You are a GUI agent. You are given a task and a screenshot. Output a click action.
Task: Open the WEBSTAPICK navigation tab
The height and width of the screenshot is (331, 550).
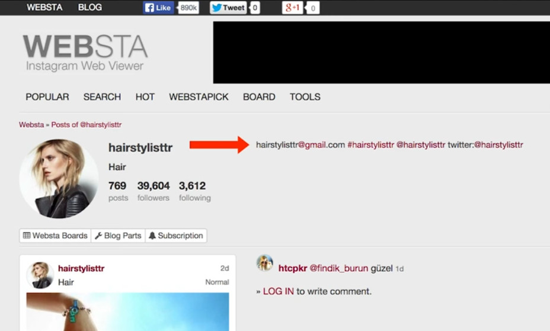pos(199,97)
